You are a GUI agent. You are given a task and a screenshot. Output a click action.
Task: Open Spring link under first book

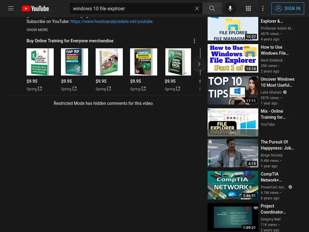[34, 89]
